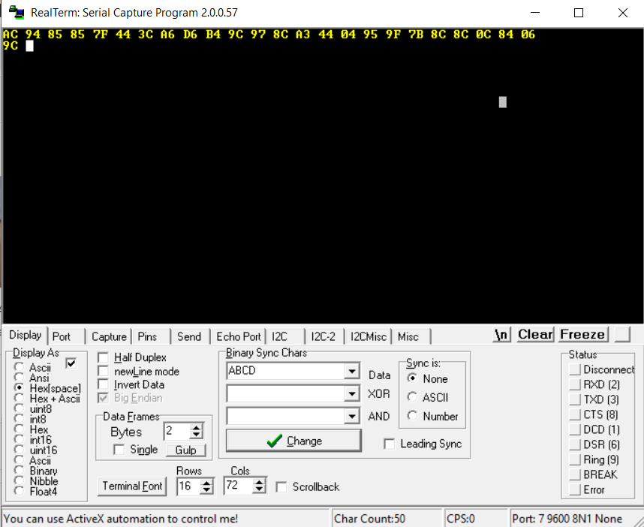
Task: Toggle the Scrollback checkbox
Action: click(x=281, y=487)
